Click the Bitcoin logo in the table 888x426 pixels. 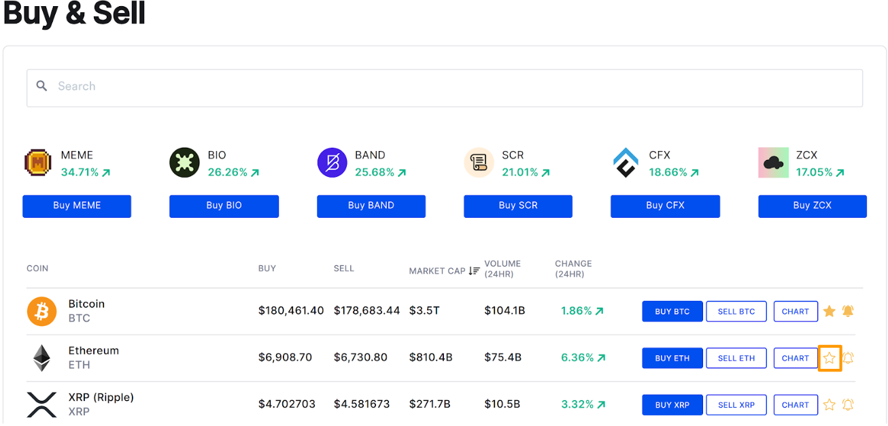(41, 311)
